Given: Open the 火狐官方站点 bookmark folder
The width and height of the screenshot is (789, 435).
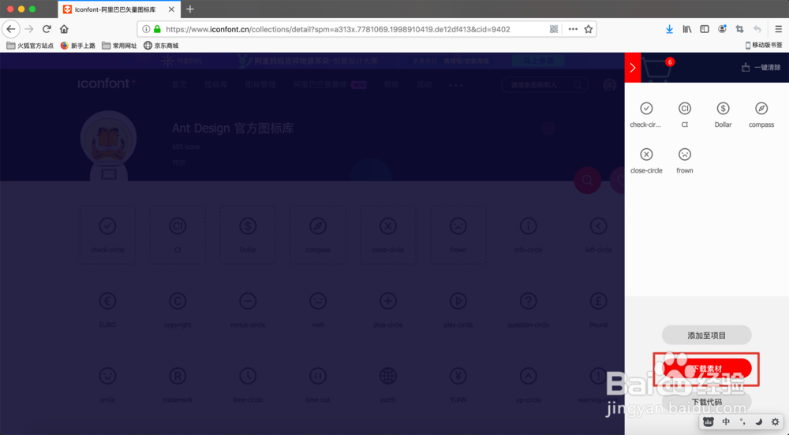Looking at the screenshot, I should (x=30, y=46).
